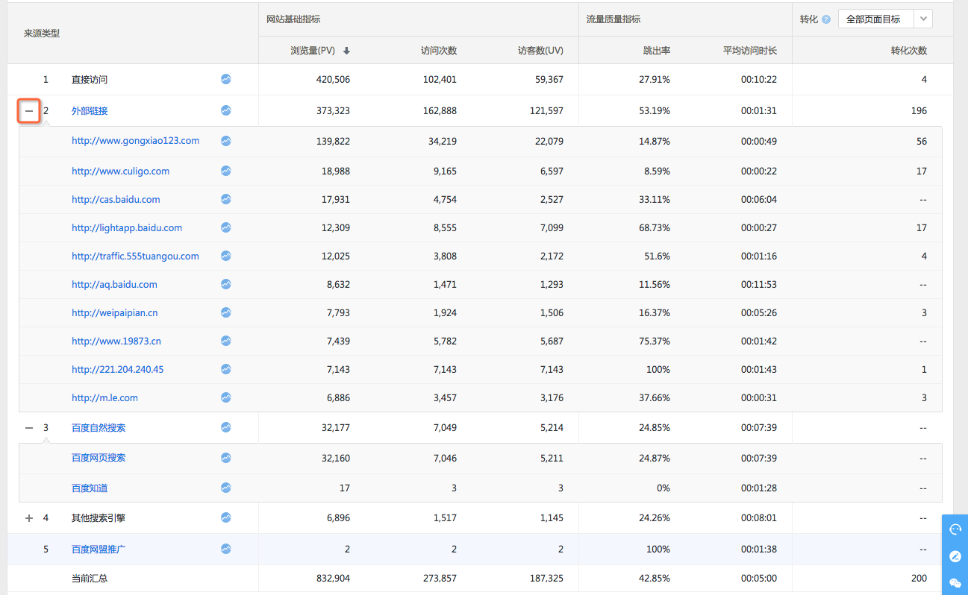Click the 百度网页搜索 link
Viewport: 968px width, 595px height.
(99, 458)
